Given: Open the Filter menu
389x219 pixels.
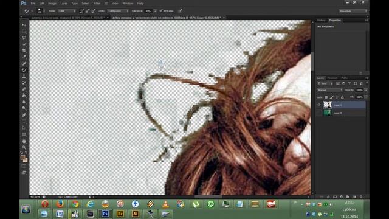Looking at the screenshot, I should (97, 4).
